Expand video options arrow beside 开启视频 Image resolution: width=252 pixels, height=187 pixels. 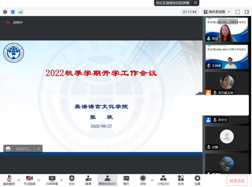(x=40, y=179)
